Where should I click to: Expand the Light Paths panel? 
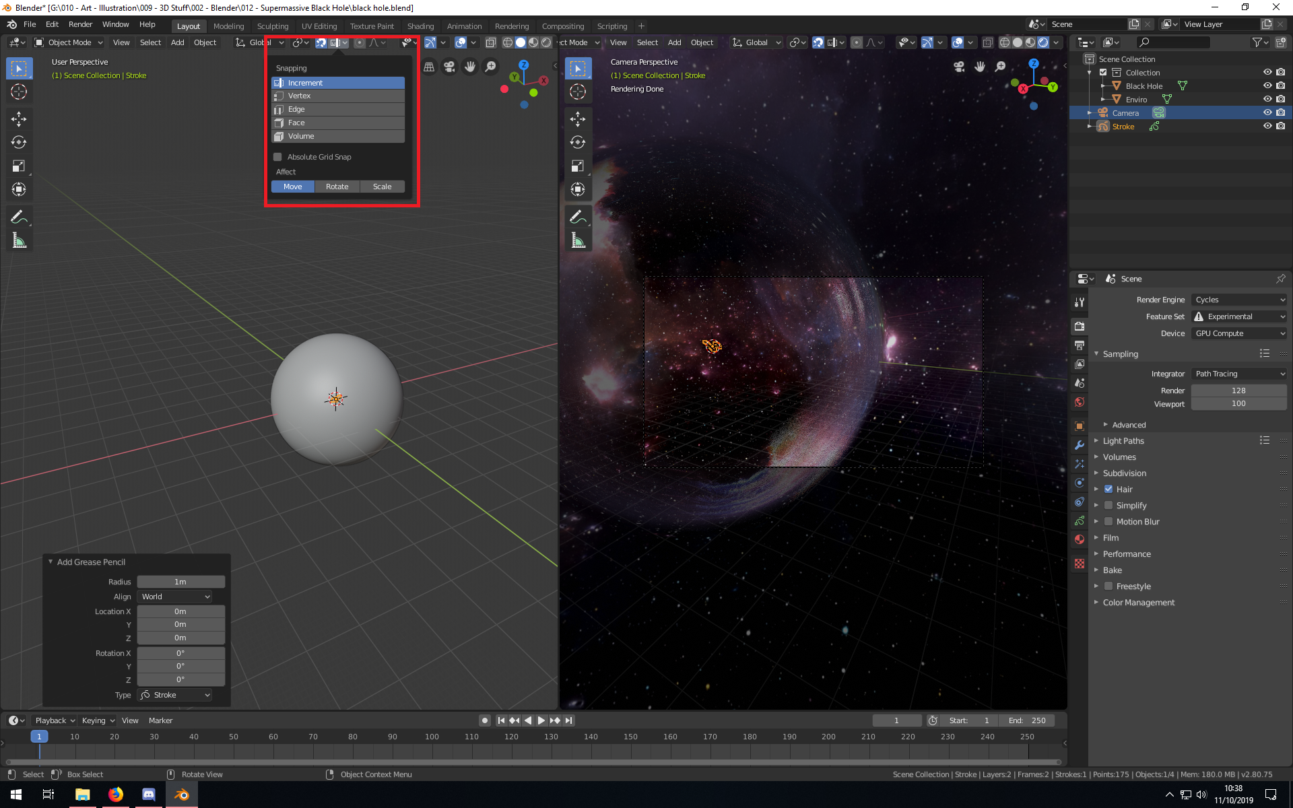[1123, 441]
